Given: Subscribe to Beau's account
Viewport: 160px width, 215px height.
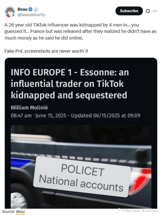Looking at the screenshot, I should 129,11.
